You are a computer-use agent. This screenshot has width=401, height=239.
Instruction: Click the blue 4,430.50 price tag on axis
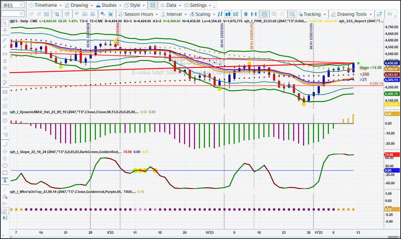[392, 63]
